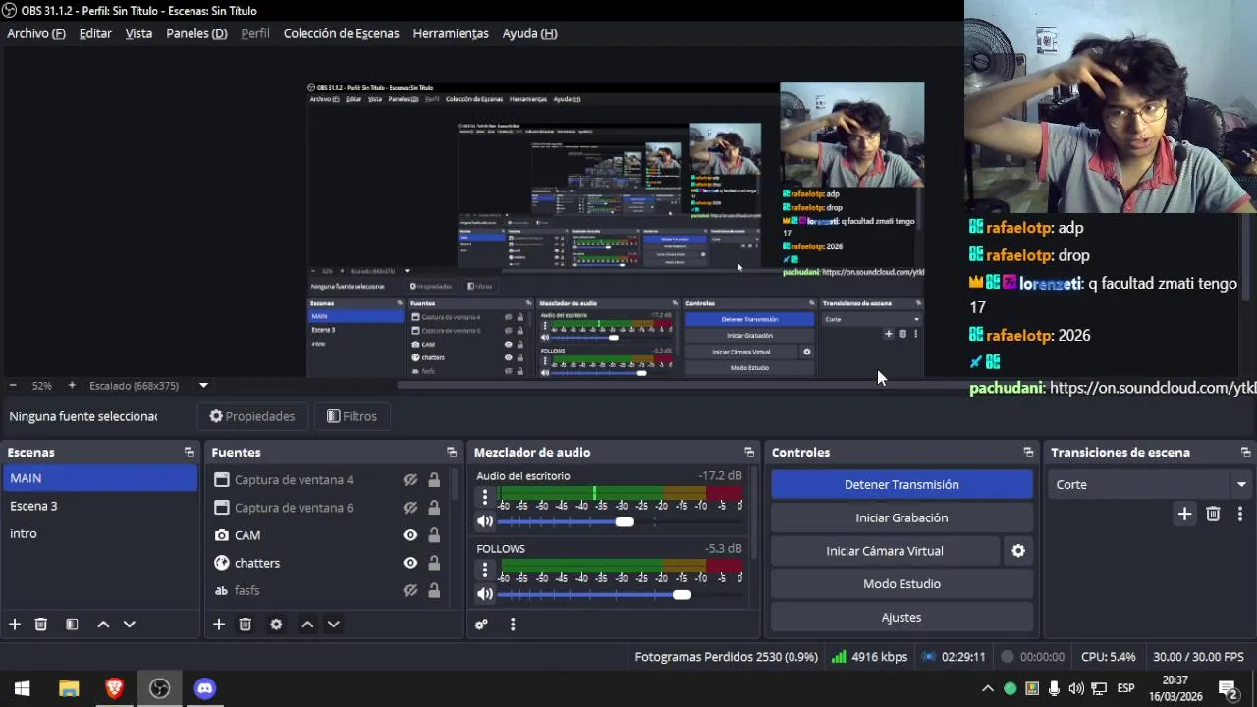Undock the Escenas panel icon
The width and height of the screenshot is (1257, 707).
click(x=190, y=453)
